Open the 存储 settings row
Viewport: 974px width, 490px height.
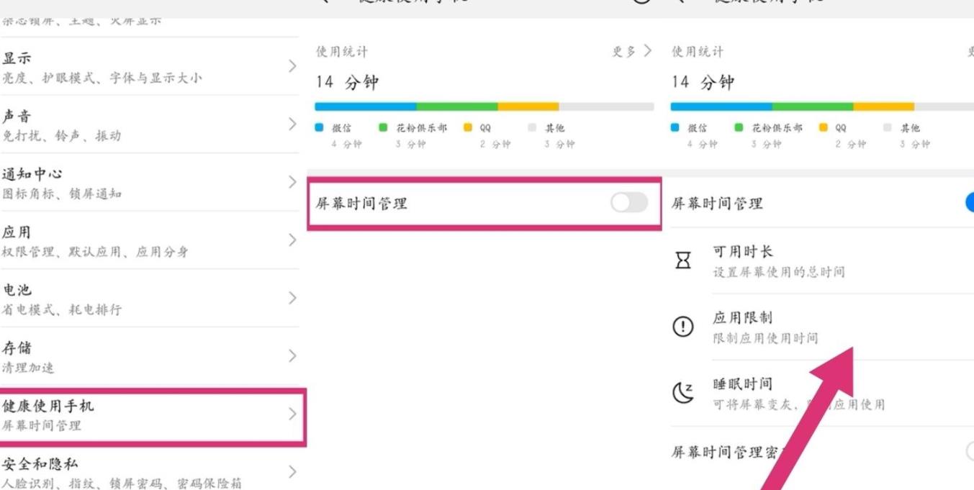click(x=144, y=357)
